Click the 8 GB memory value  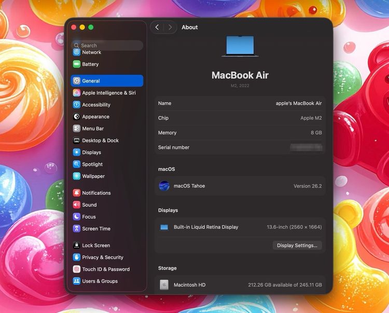point(316,132)
